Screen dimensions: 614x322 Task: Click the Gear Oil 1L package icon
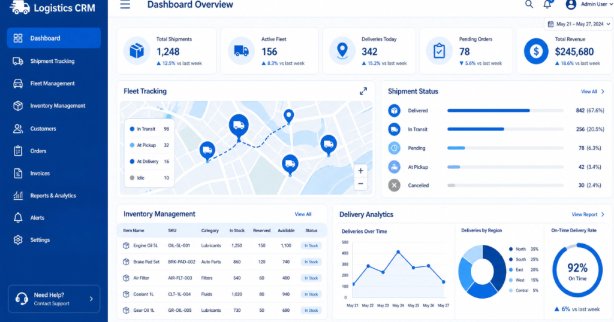coord(126,310)
